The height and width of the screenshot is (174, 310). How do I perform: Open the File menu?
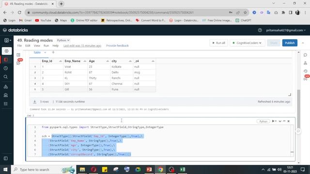pyautogui.click(x=19, y=45)
